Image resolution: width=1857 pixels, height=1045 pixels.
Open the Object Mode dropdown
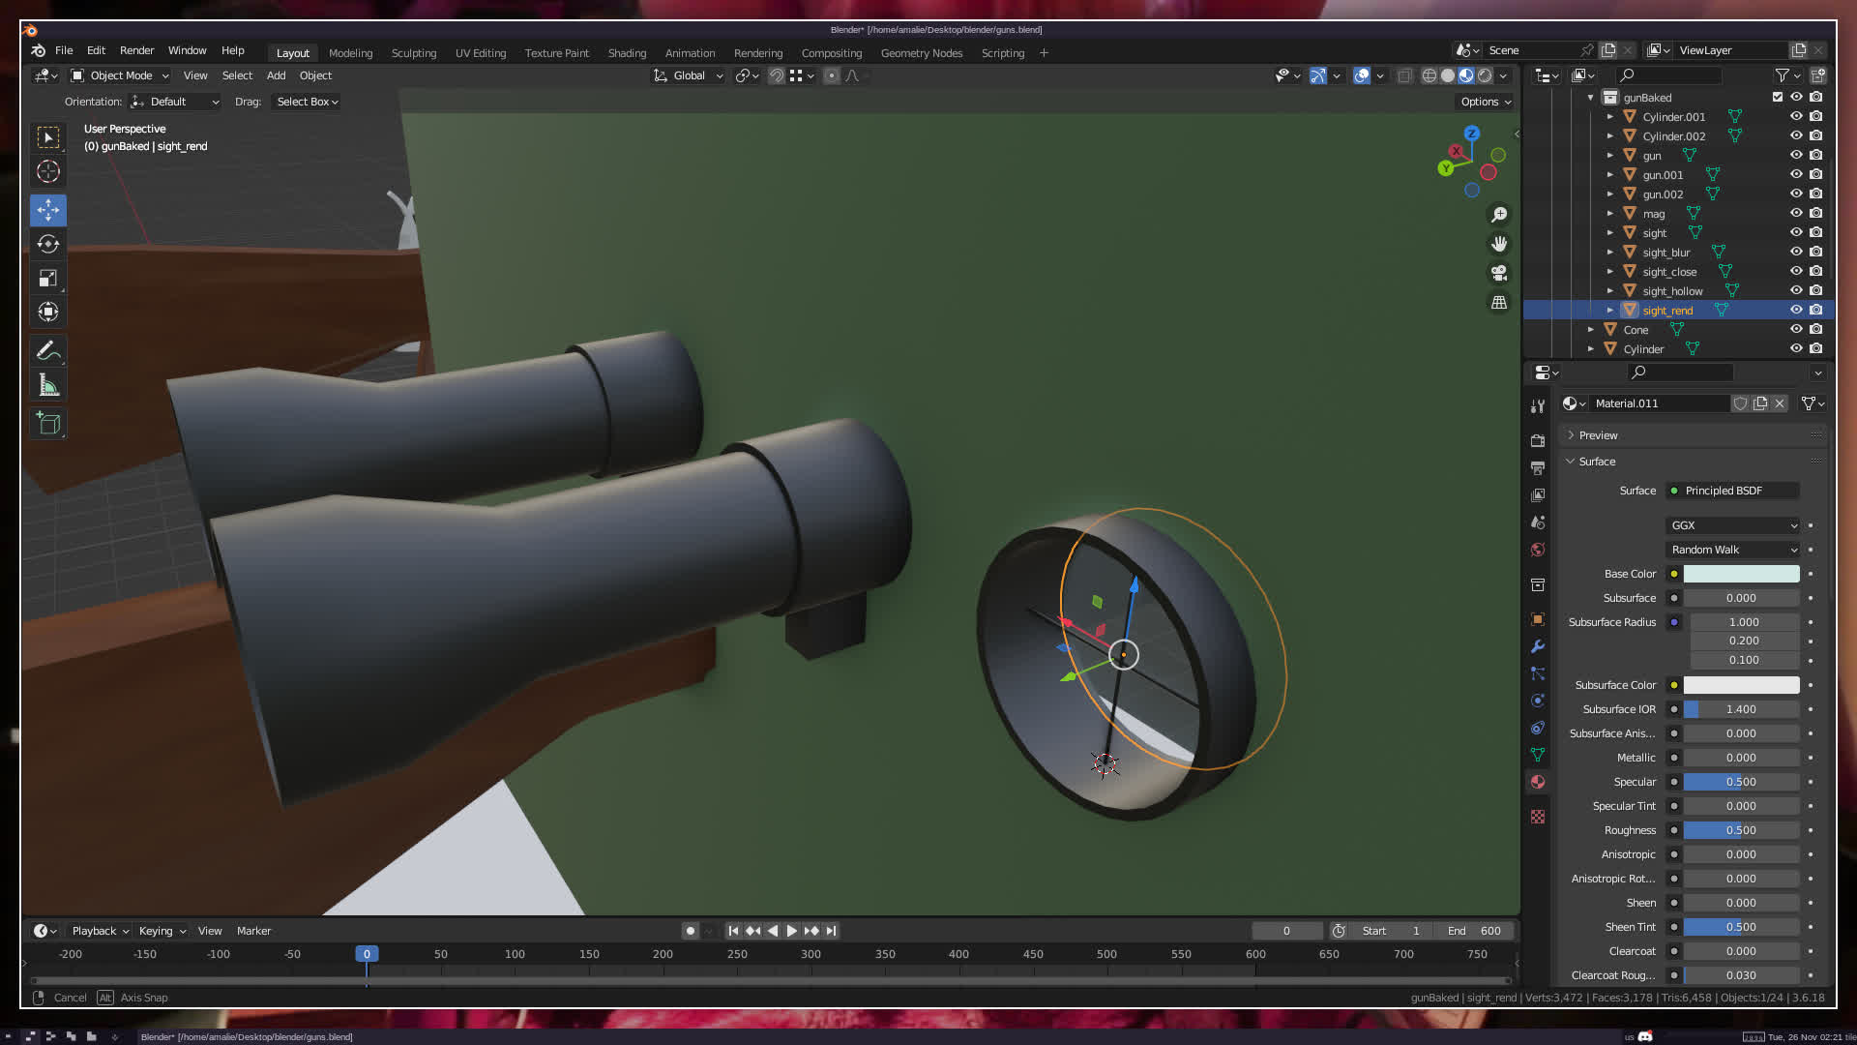120,75
